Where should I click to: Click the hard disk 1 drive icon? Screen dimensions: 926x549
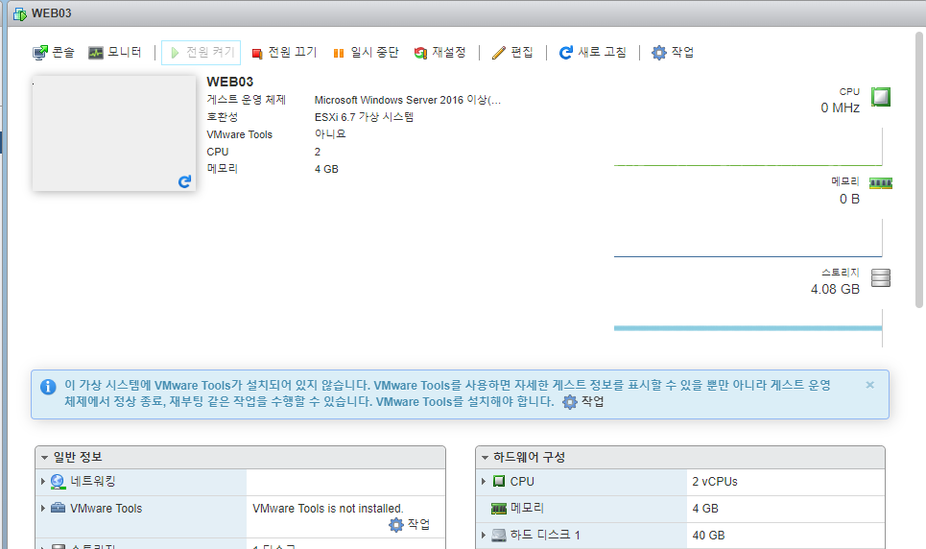[x=499, y=536]
